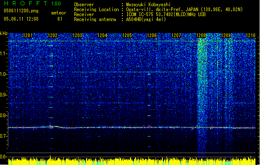The height and width of the screenshot is (165, 260).
Task: Select the filename 0506111200.png
Action: [x=21, y=11]
